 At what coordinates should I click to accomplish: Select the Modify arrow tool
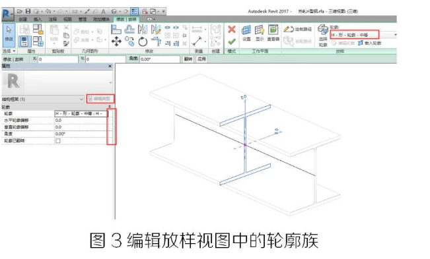point(9,35)
